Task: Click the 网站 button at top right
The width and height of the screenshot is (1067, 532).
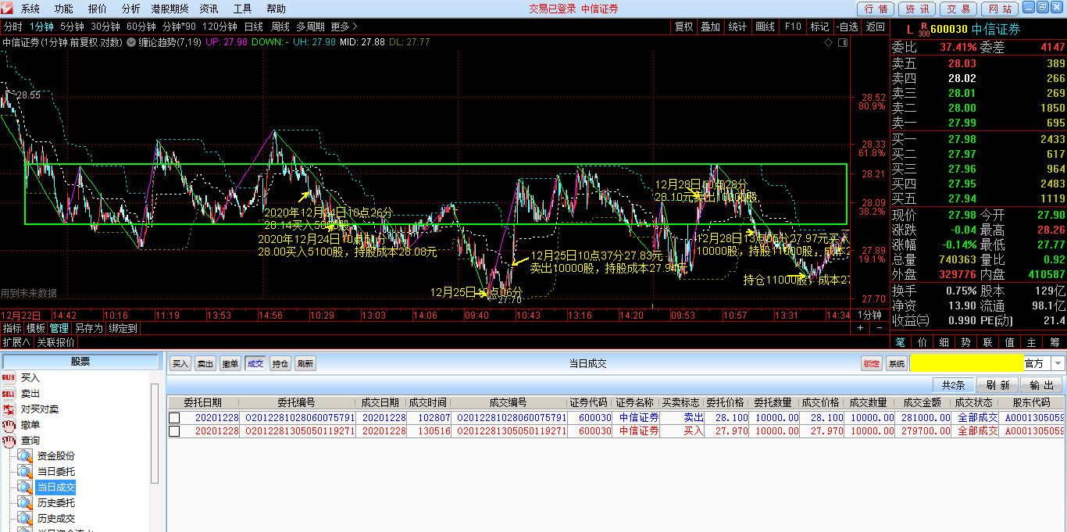Action: click(x=998, y=9)
